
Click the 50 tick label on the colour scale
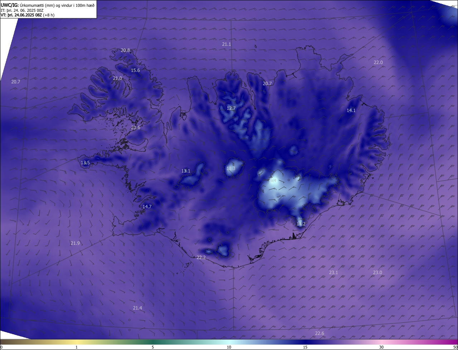click(455, 347)
